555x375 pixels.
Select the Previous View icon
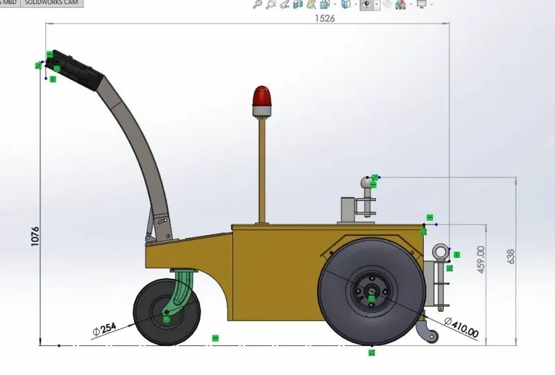(284, 4)
